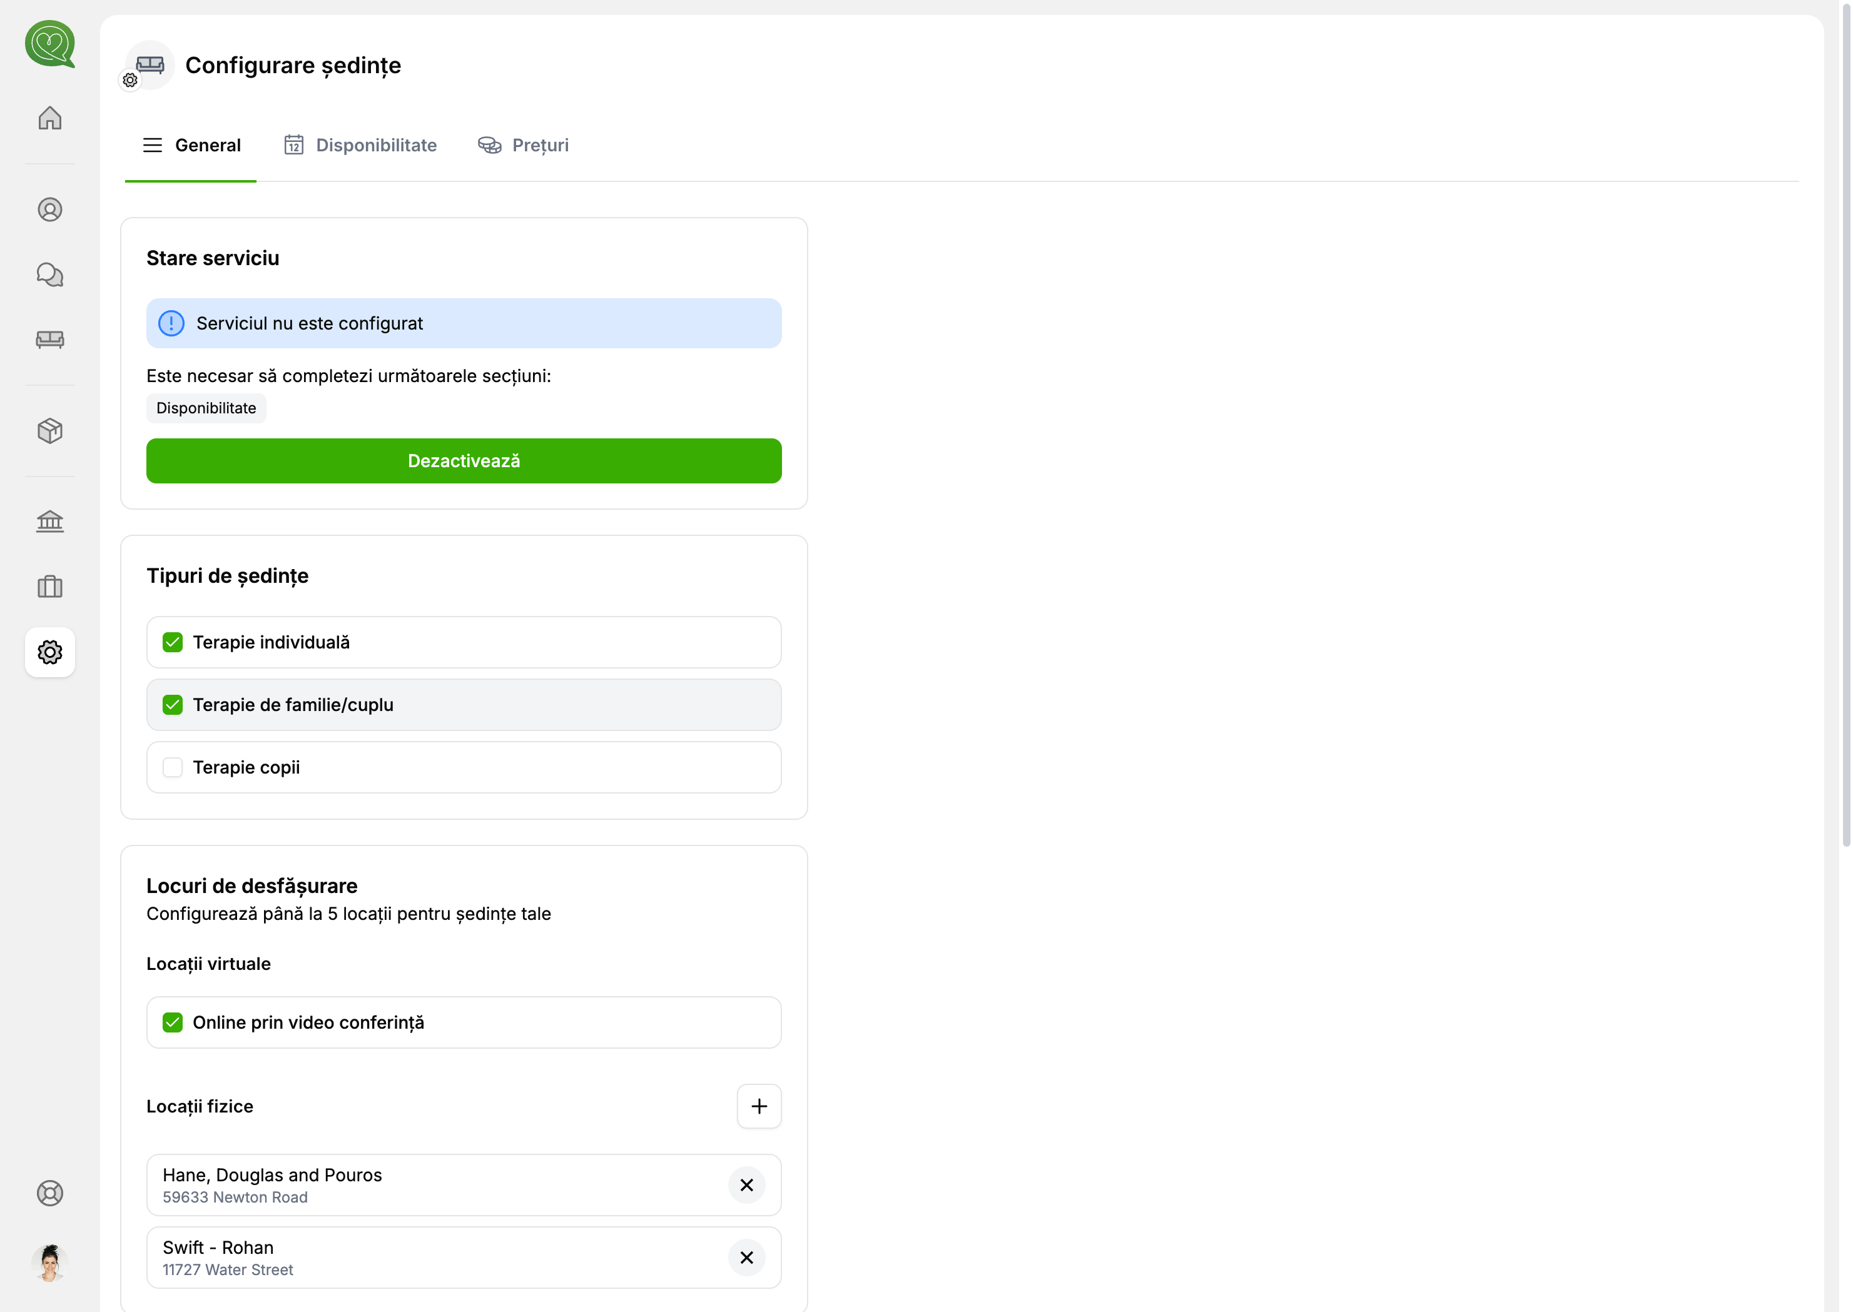Remove Hane, Douglas and Pouros location

coord(746,1185)
